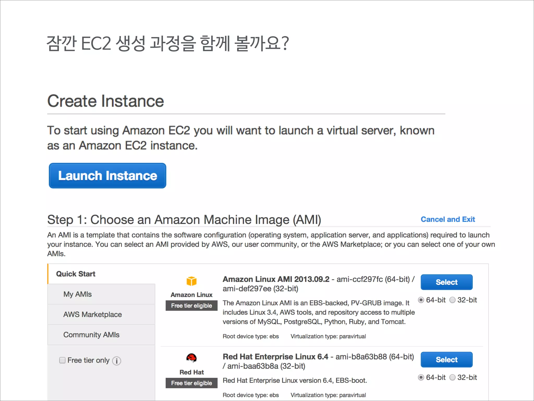
Task: Choose 32-bit for Red Hat Enterprise Linux
Action: coord(453,378)
